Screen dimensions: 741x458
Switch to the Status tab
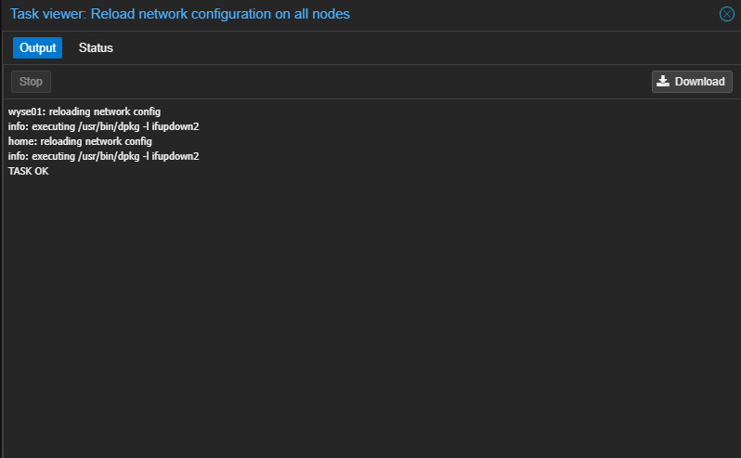(x=96, y=47)
